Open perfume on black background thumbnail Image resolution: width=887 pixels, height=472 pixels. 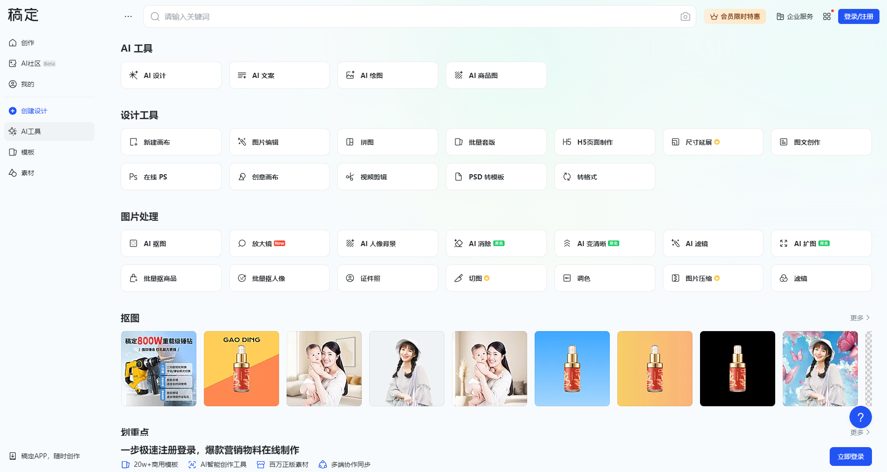coord(738,369)
